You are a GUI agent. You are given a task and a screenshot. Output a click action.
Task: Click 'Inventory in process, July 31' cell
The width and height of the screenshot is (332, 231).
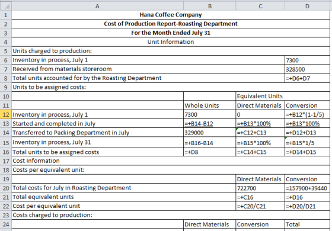click(x=97, y=142)
